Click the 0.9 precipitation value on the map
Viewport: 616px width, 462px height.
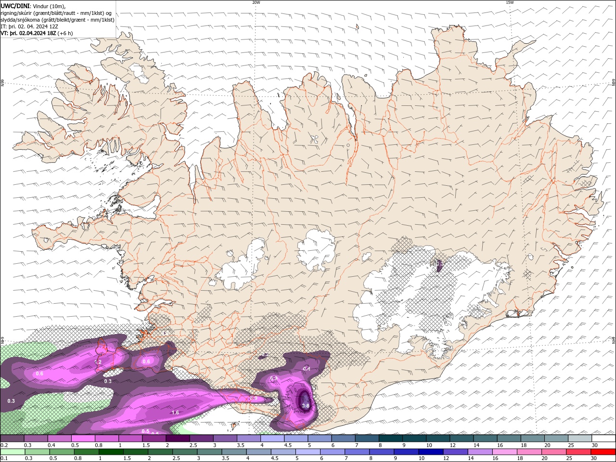point(254,398)
